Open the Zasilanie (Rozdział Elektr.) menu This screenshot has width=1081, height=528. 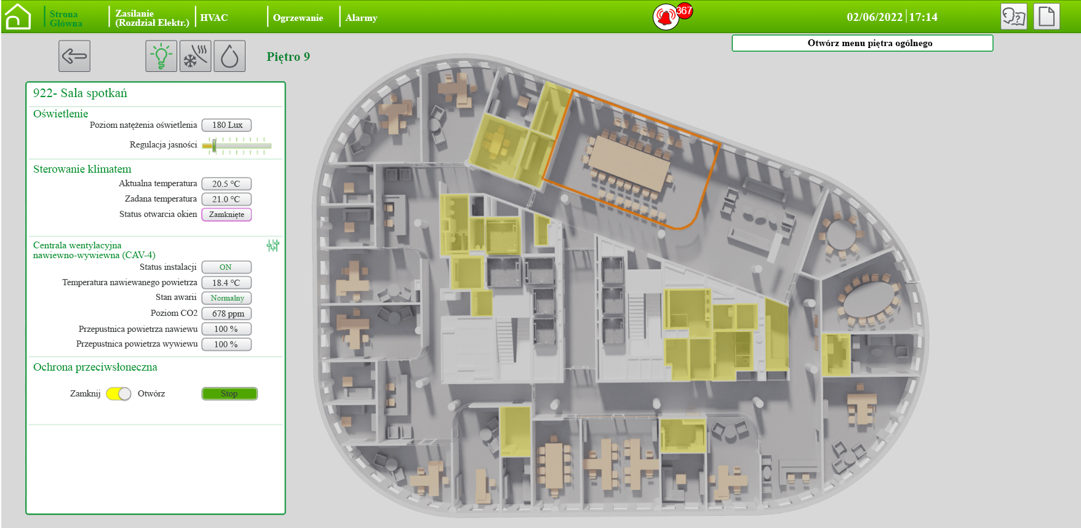coord(152,18)
